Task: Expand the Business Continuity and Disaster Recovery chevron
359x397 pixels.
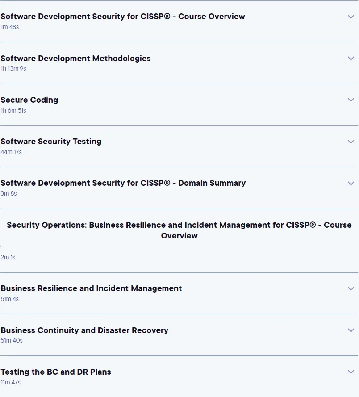Action: point(351,330)
